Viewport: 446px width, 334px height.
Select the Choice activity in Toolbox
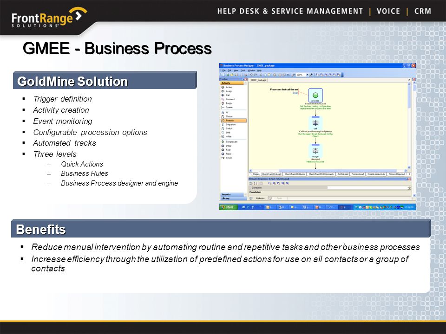click(227, 116)
